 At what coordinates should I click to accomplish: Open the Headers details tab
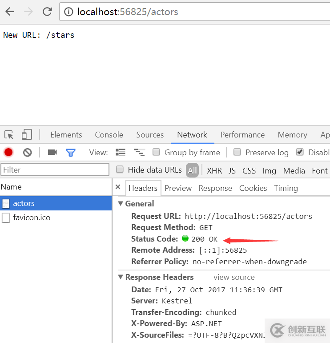pos(143,188)
